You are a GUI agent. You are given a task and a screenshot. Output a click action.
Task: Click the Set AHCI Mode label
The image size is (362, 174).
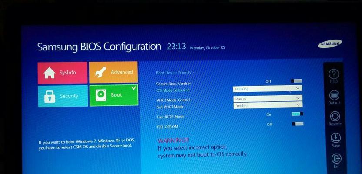click(170, 107)
